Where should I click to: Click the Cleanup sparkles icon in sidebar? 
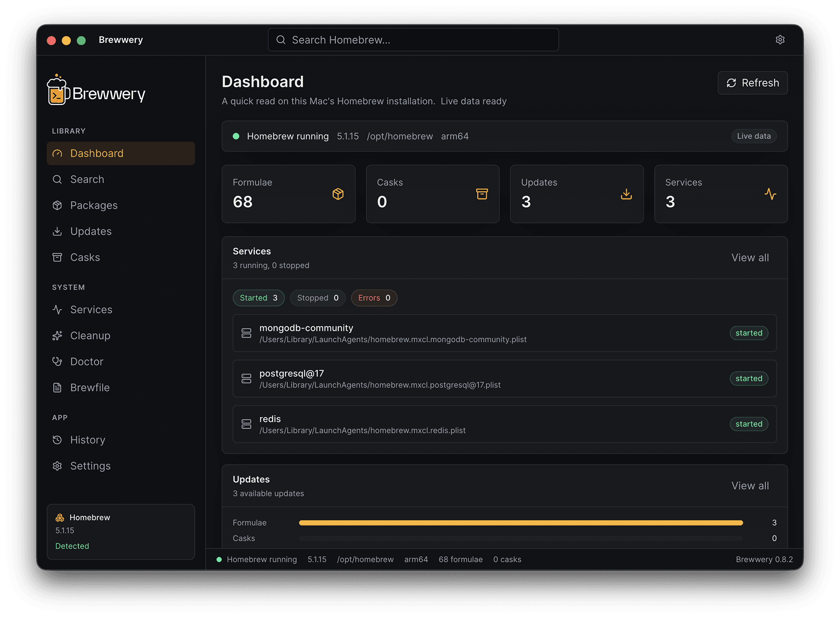(57, 335)
